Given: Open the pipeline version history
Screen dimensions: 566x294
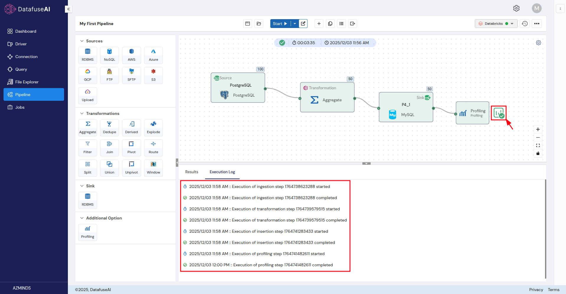Looking at the screenshot, I should click(x=525, y=24).
